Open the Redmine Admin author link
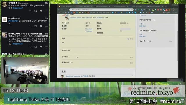The height and width of the screenshot is (105, 186). pyautogui.click(x=76, y=17)
